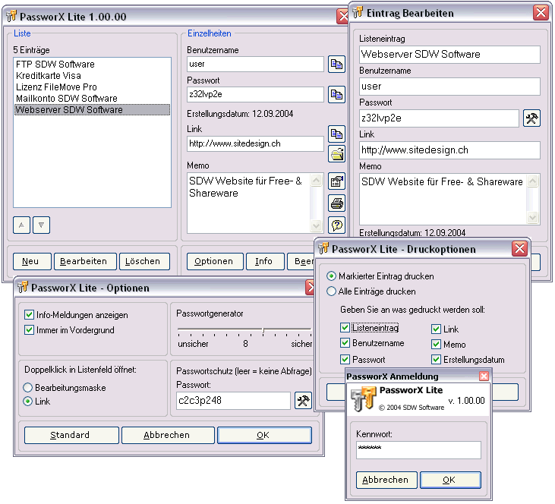Choose Alle Einträge drucken
Screen dimensions: 555x504
tap(331, 291)
